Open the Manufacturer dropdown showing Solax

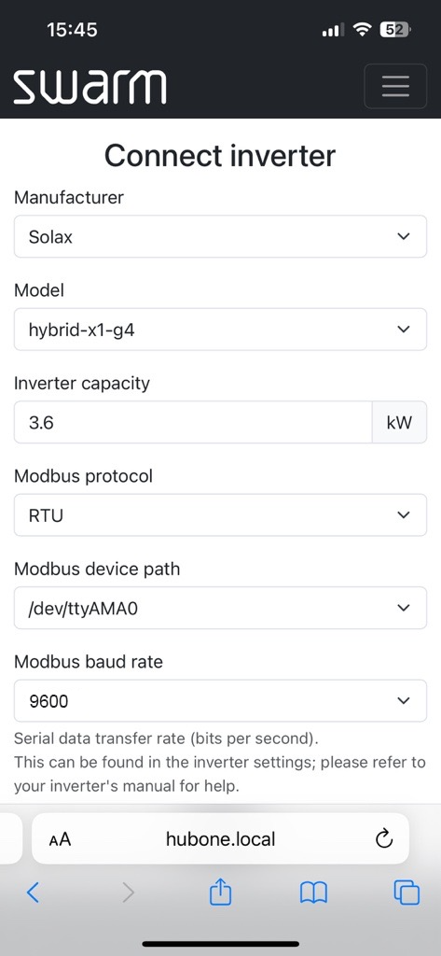tap(220, 236)
